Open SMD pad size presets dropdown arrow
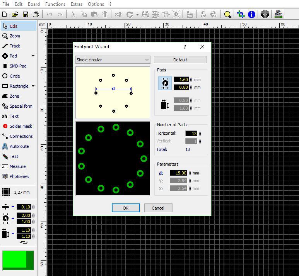 [13, 234]
